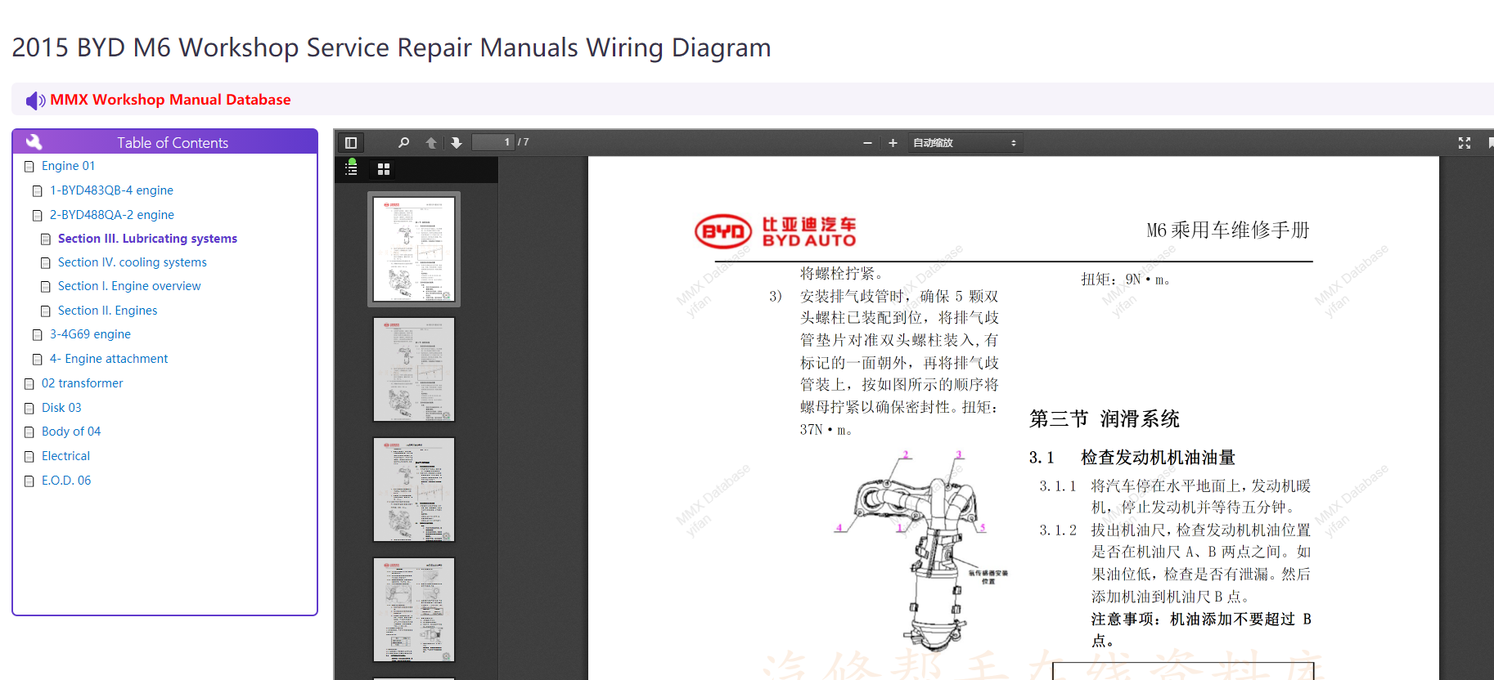Open the Body of 04 entry
This screenshot has width=1494, height=680.
[71, 432]
